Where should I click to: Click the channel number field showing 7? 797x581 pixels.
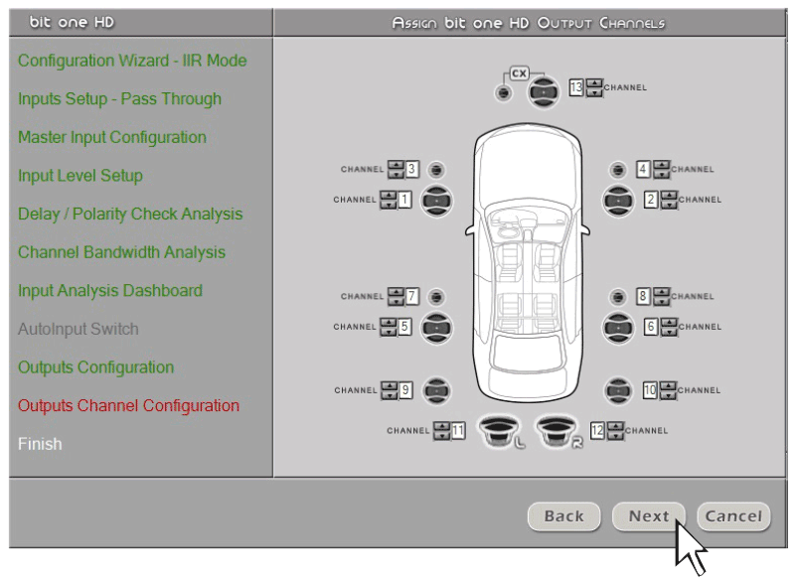pyautogui.click(x=411, y=296)
